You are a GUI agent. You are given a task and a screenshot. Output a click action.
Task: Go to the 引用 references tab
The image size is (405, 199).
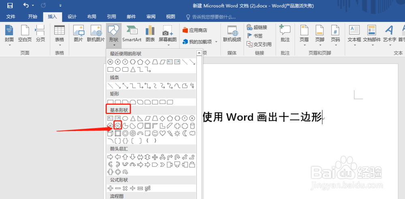coord(111,17)
